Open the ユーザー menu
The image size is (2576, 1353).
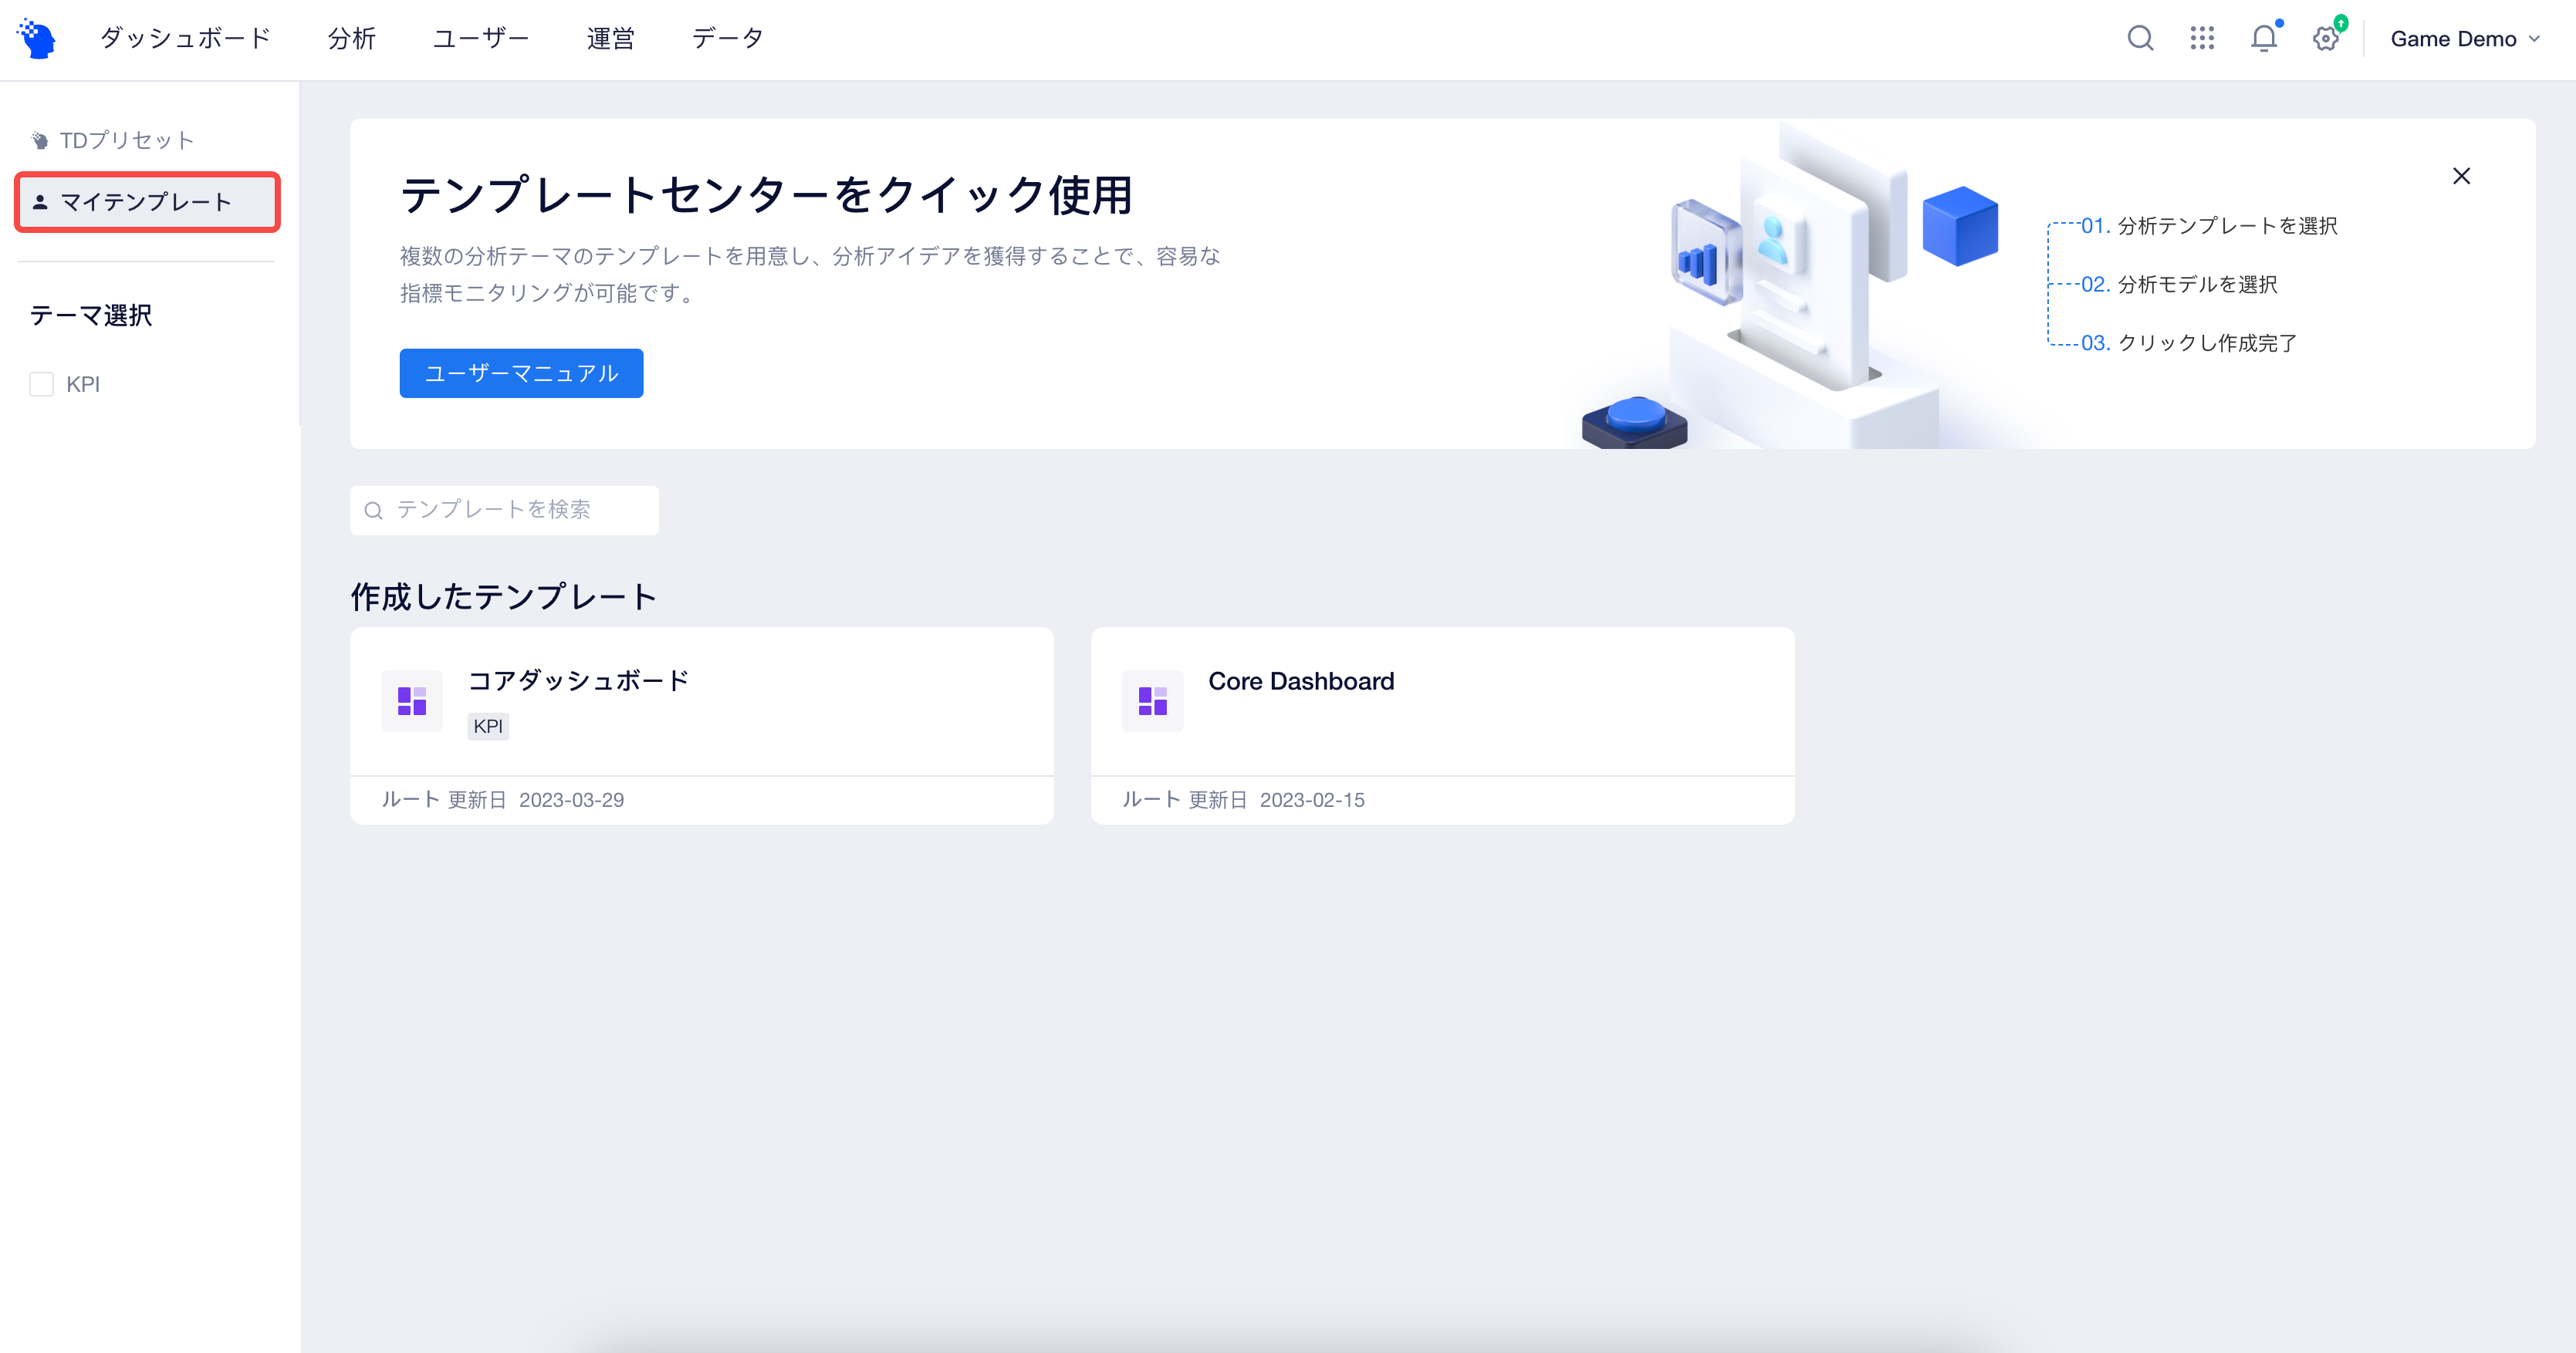click(481, 38)
